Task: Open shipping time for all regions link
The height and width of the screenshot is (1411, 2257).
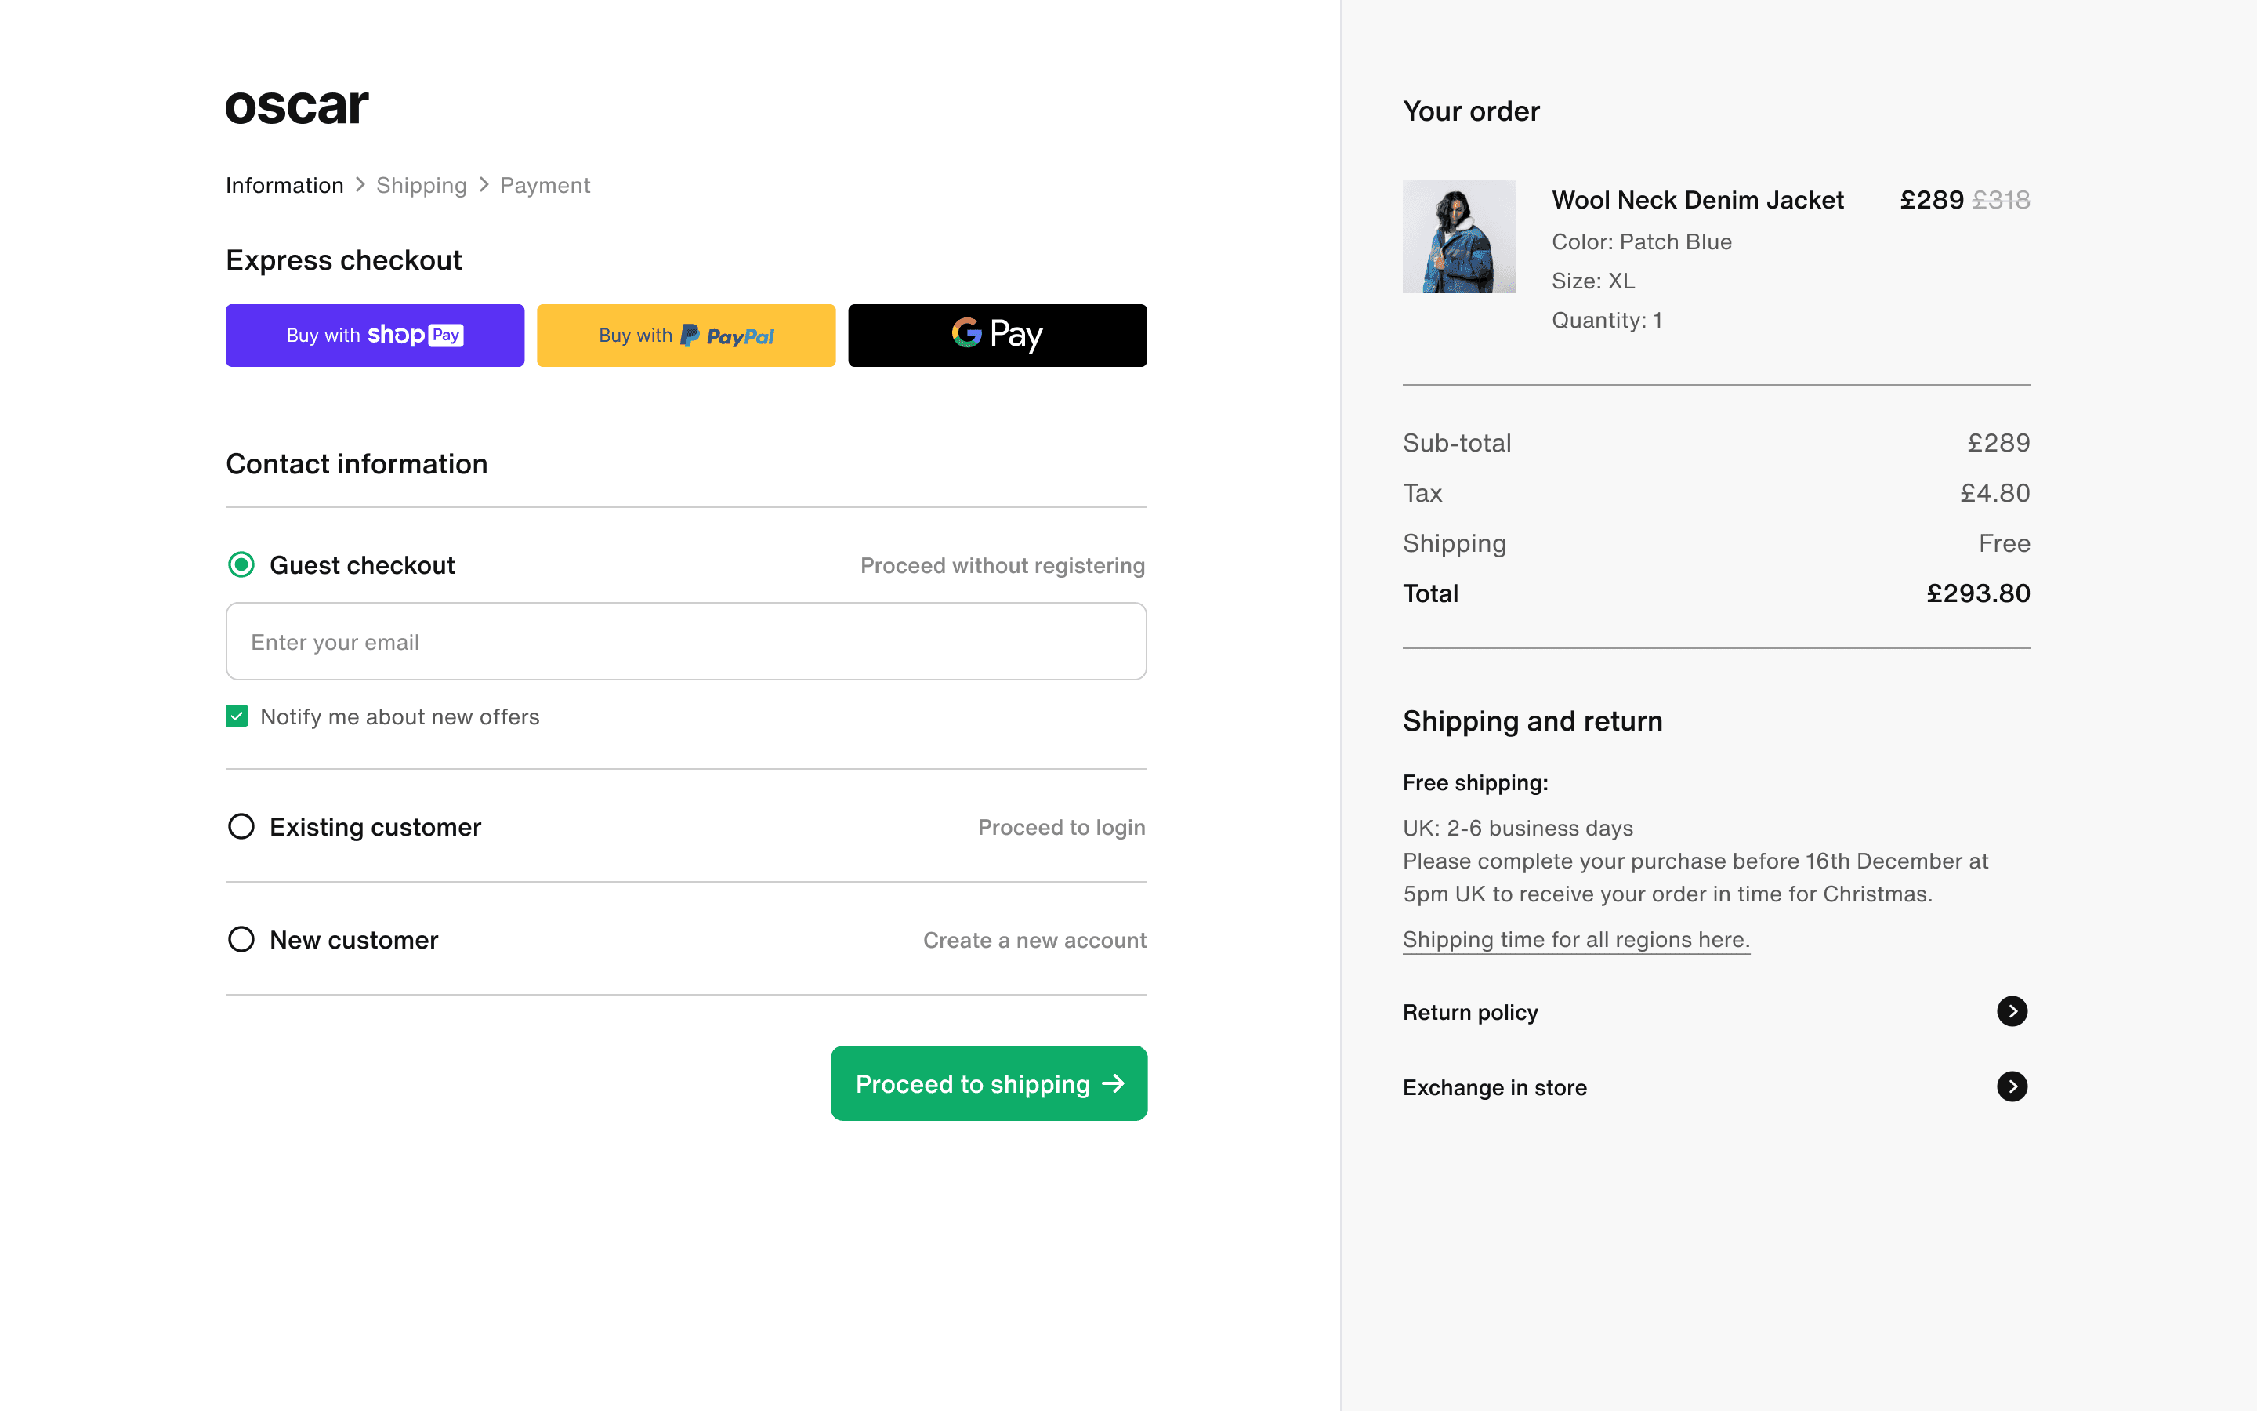Action: click(1575, 939)
